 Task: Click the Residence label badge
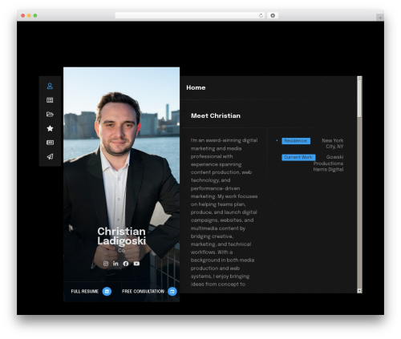pos(296,141)
